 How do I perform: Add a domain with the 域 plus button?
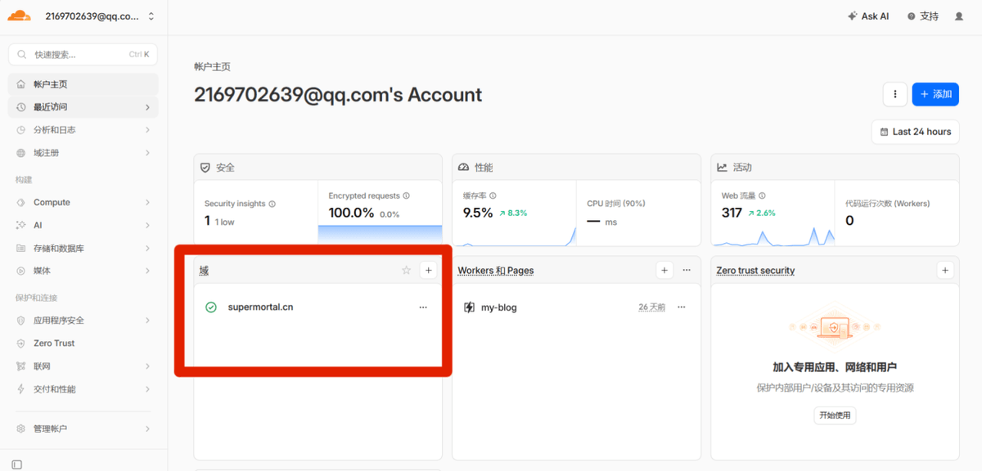pos(428,270)
